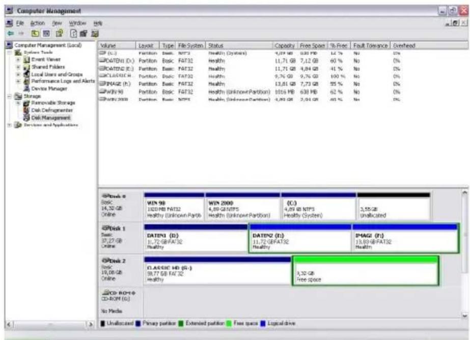Open the console control icon left of File
Image resolution: width=470 pixels, height=340 pixels.
[x=10, y=23]
